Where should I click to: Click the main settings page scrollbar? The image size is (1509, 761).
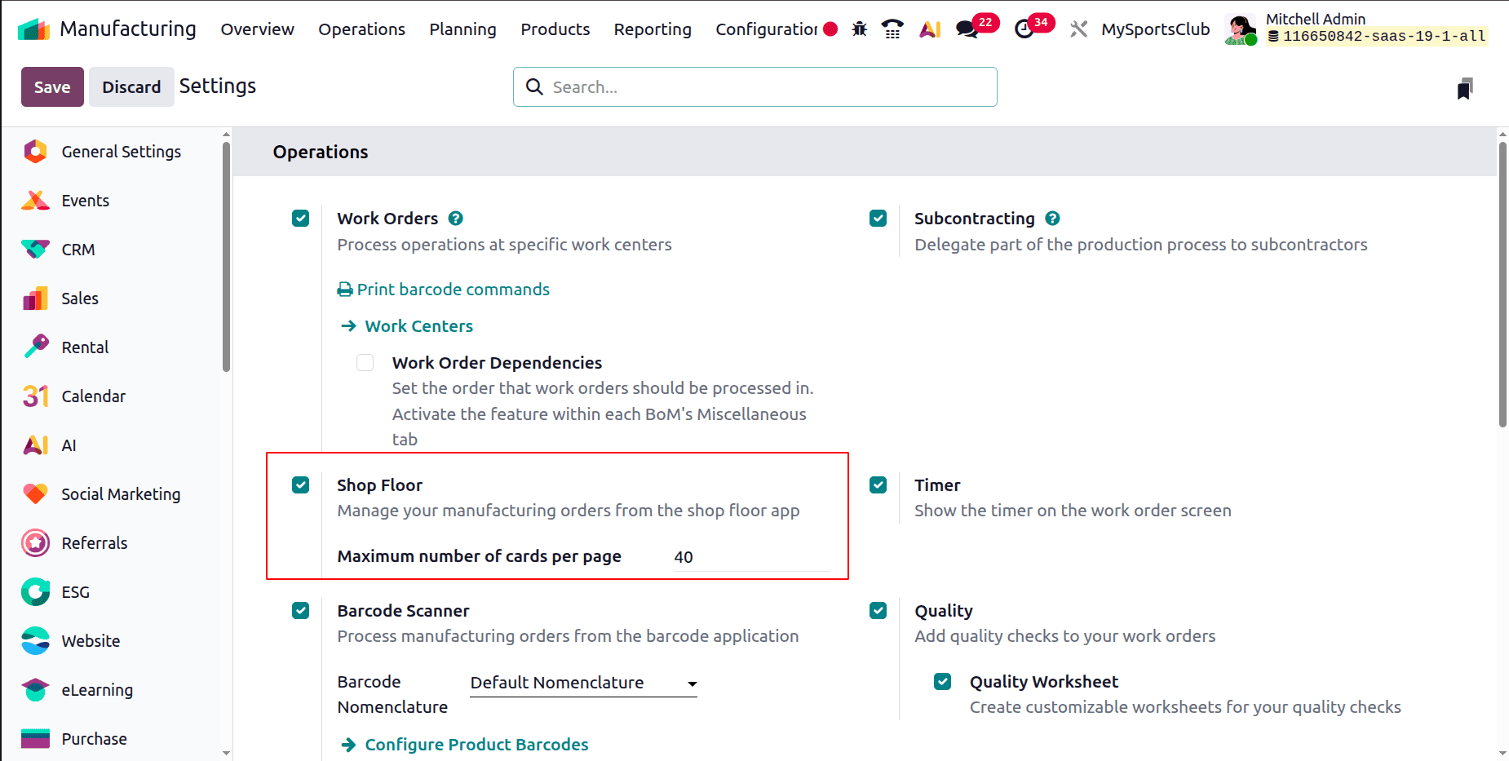point(1502,284)
